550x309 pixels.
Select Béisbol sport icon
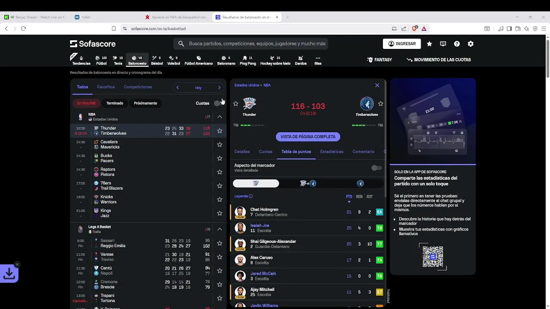pyautogui.click(x=157, y=60)
